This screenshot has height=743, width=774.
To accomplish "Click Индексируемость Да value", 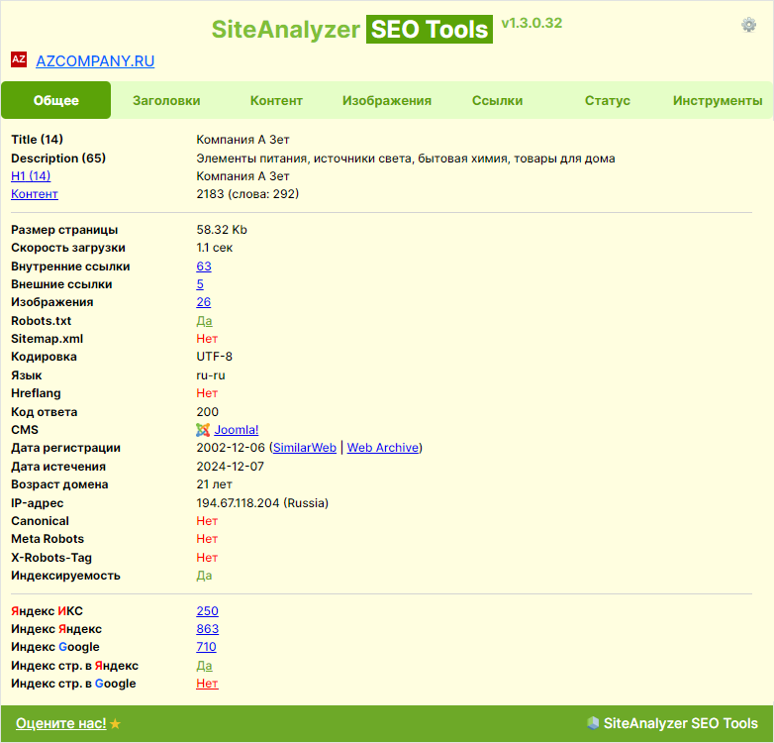I will (x=204, y=576).
